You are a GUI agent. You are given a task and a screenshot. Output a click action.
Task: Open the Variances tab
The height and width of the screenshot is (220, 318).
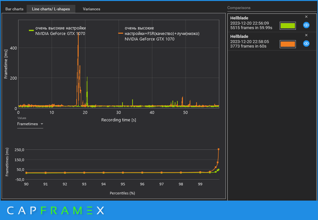pos(92,9)
